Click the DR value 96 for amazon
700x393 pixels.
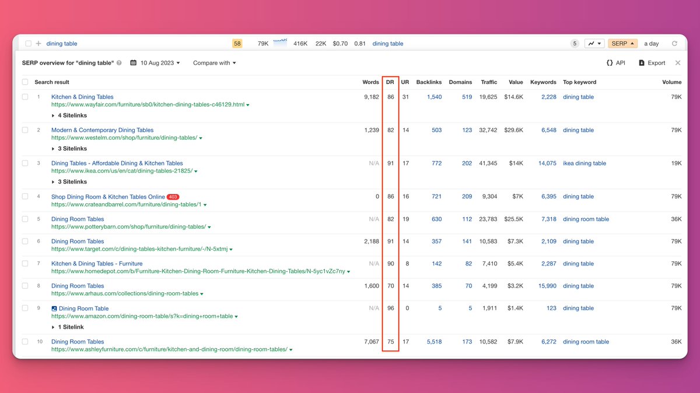coord(391,309)
